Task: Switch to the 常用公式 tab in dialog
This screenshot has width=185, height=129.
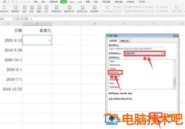Action: click(124, 41)
